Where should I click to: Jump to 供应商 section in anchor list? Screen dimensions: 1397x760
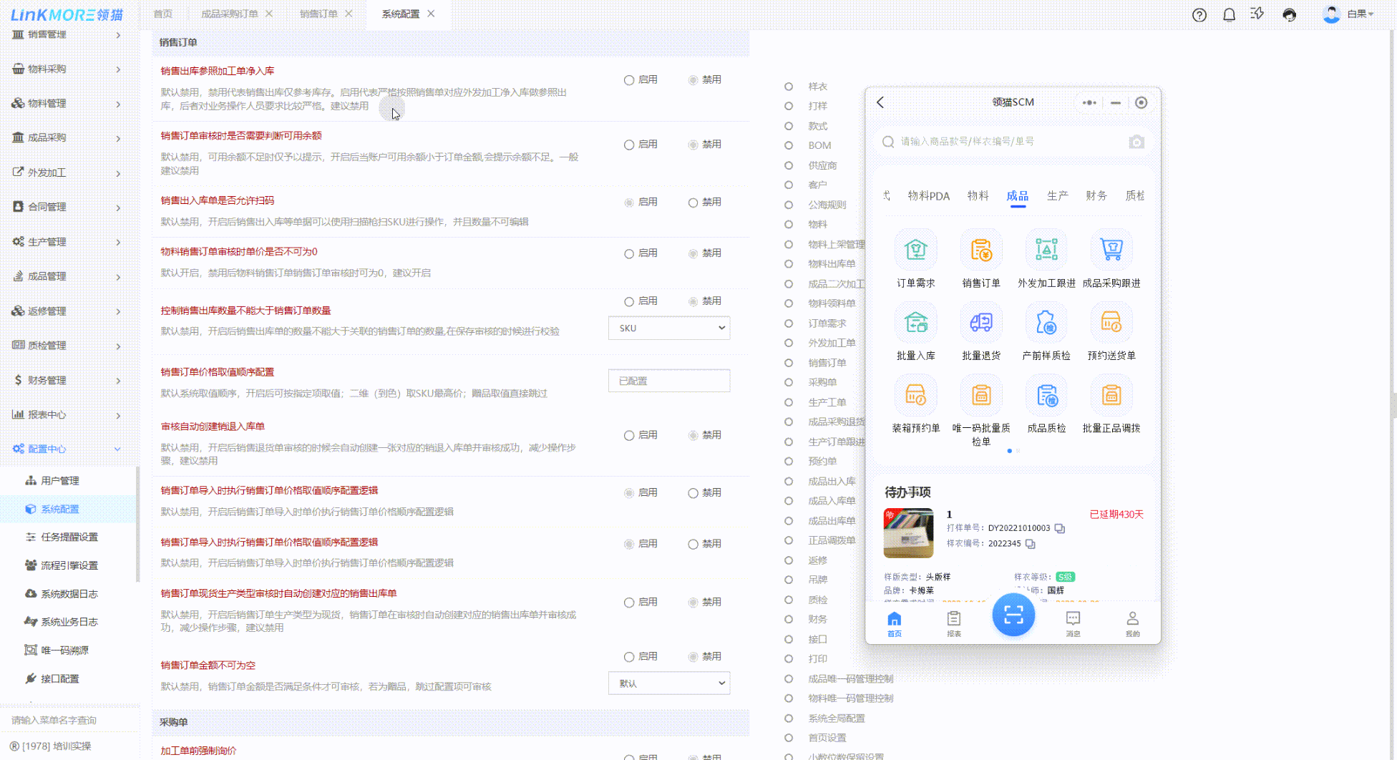tap(822, 165)
